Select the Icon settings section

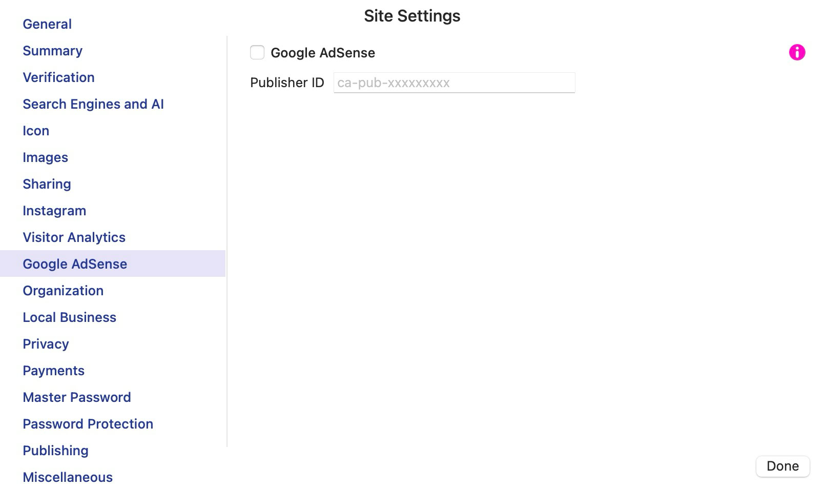point(36,131)
